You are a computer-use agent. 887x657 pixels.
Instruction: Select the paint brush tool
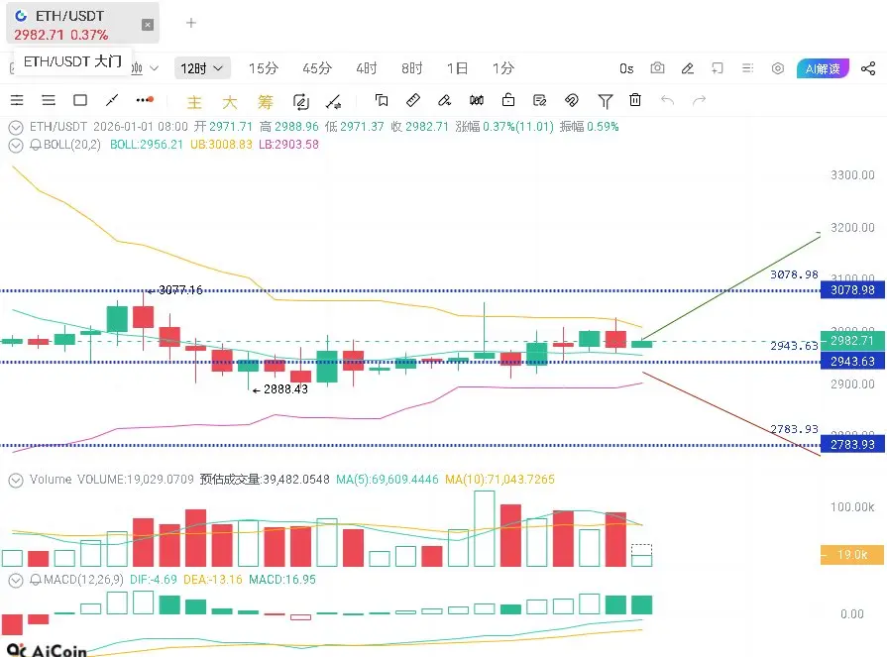coord(444,100)
